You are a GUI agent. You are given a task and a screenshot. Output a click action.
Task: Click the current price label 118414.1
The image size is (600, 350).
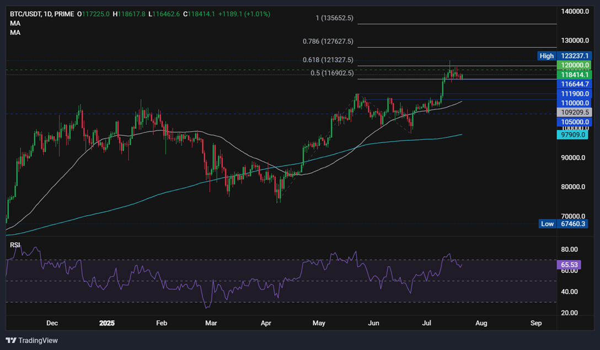(x=574, y=74)
